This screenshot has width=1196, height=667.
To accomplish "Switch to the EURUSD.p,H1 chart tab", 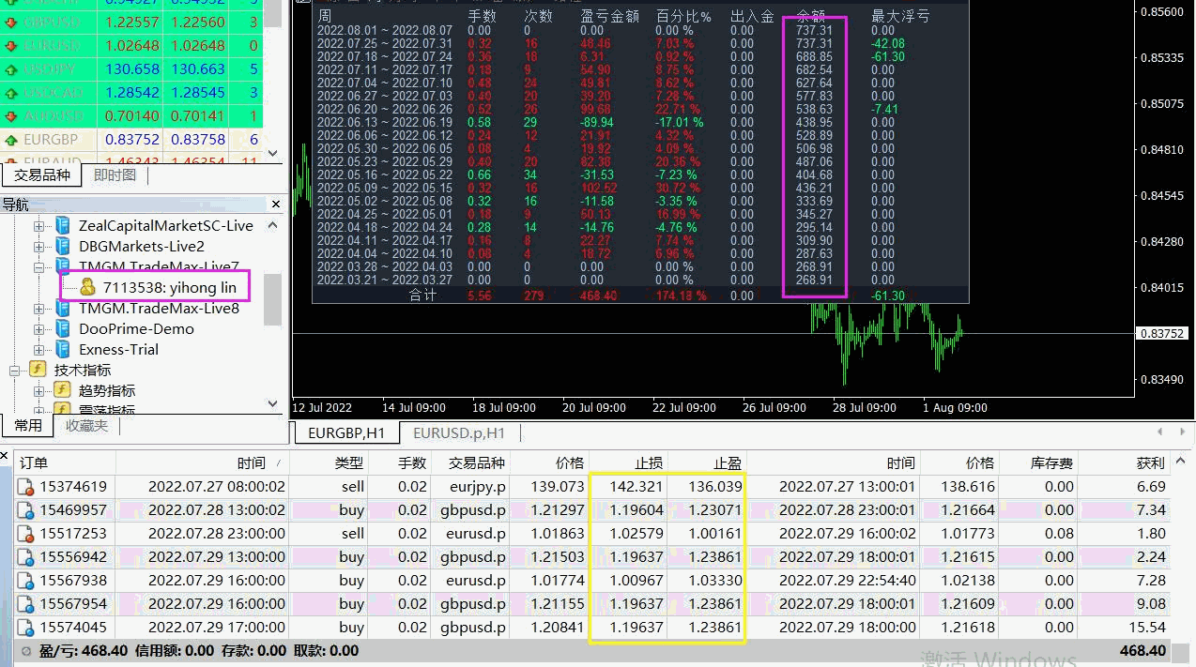I will tap(458, 432).
